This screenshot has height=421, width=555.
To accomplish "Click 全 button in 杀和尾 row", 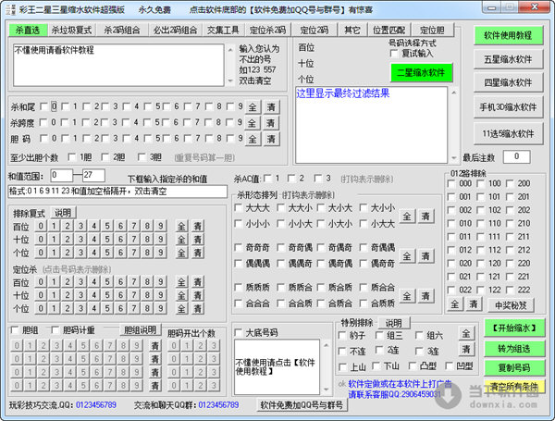I will coord(252,107).
